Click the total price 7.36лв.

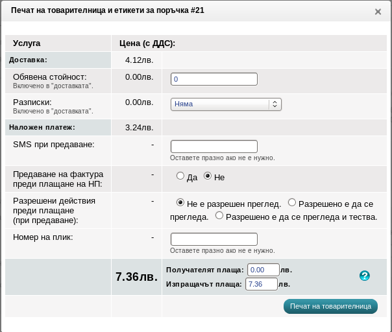pos(136,277)
